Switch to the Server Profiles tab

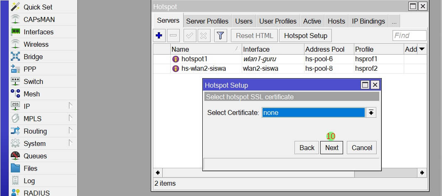click(x=207, y=21)
